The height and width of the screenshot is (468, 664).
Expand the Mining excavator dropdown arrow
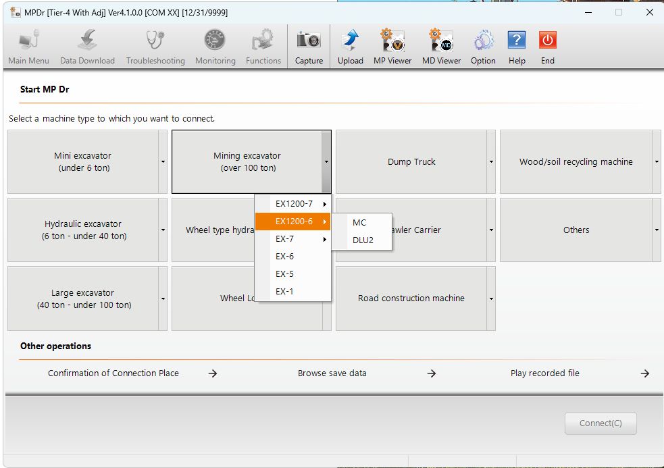(326, 162)
